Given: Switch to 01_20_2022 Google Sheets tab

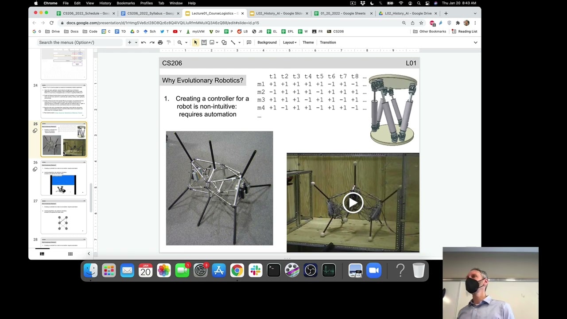Looking at the screenshot, I should click(x=343, y=13).
